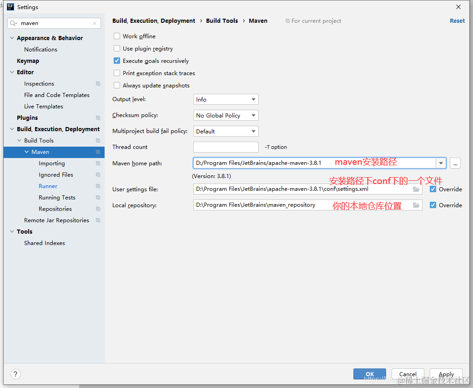
Task: Enable Work offline checkbox
Action: click(x=117, y=36)
